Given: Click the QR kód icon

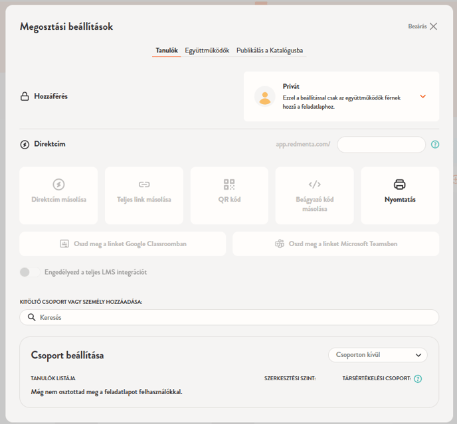Looking at the screenshot, I should coord(229,184).
